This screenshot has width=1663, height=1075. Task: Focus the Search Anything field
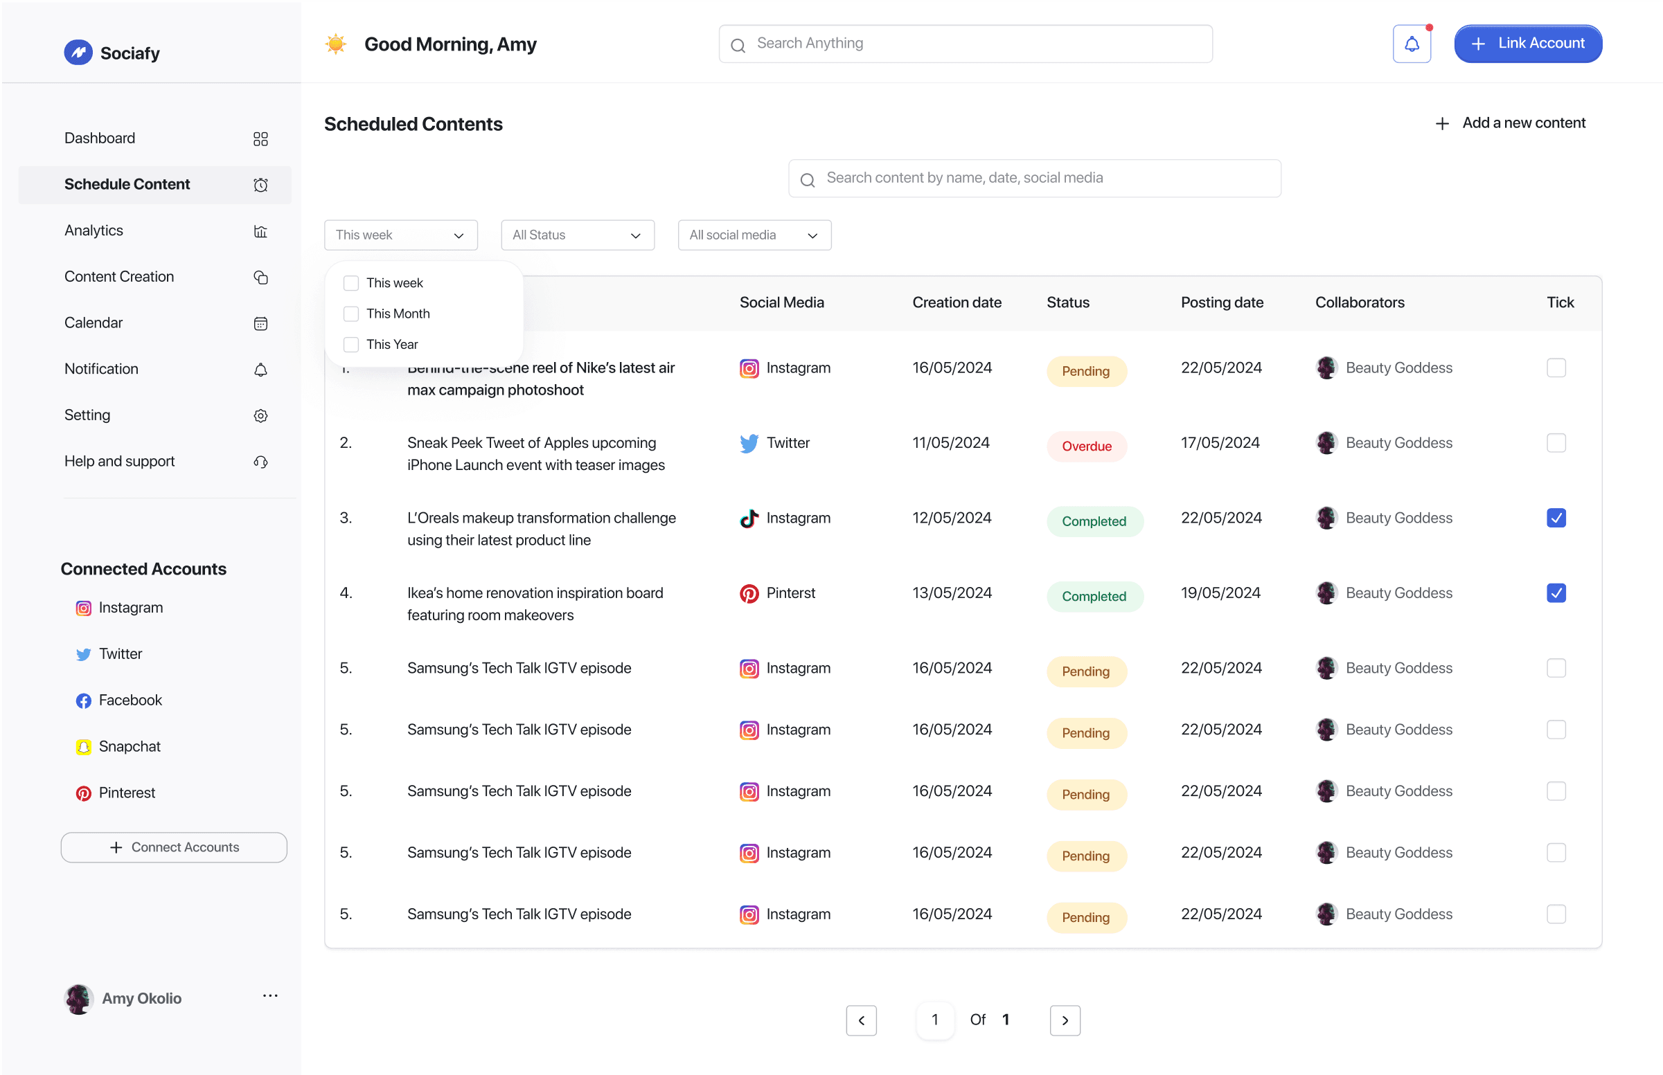pyautogui.click(x=966, y=44)
